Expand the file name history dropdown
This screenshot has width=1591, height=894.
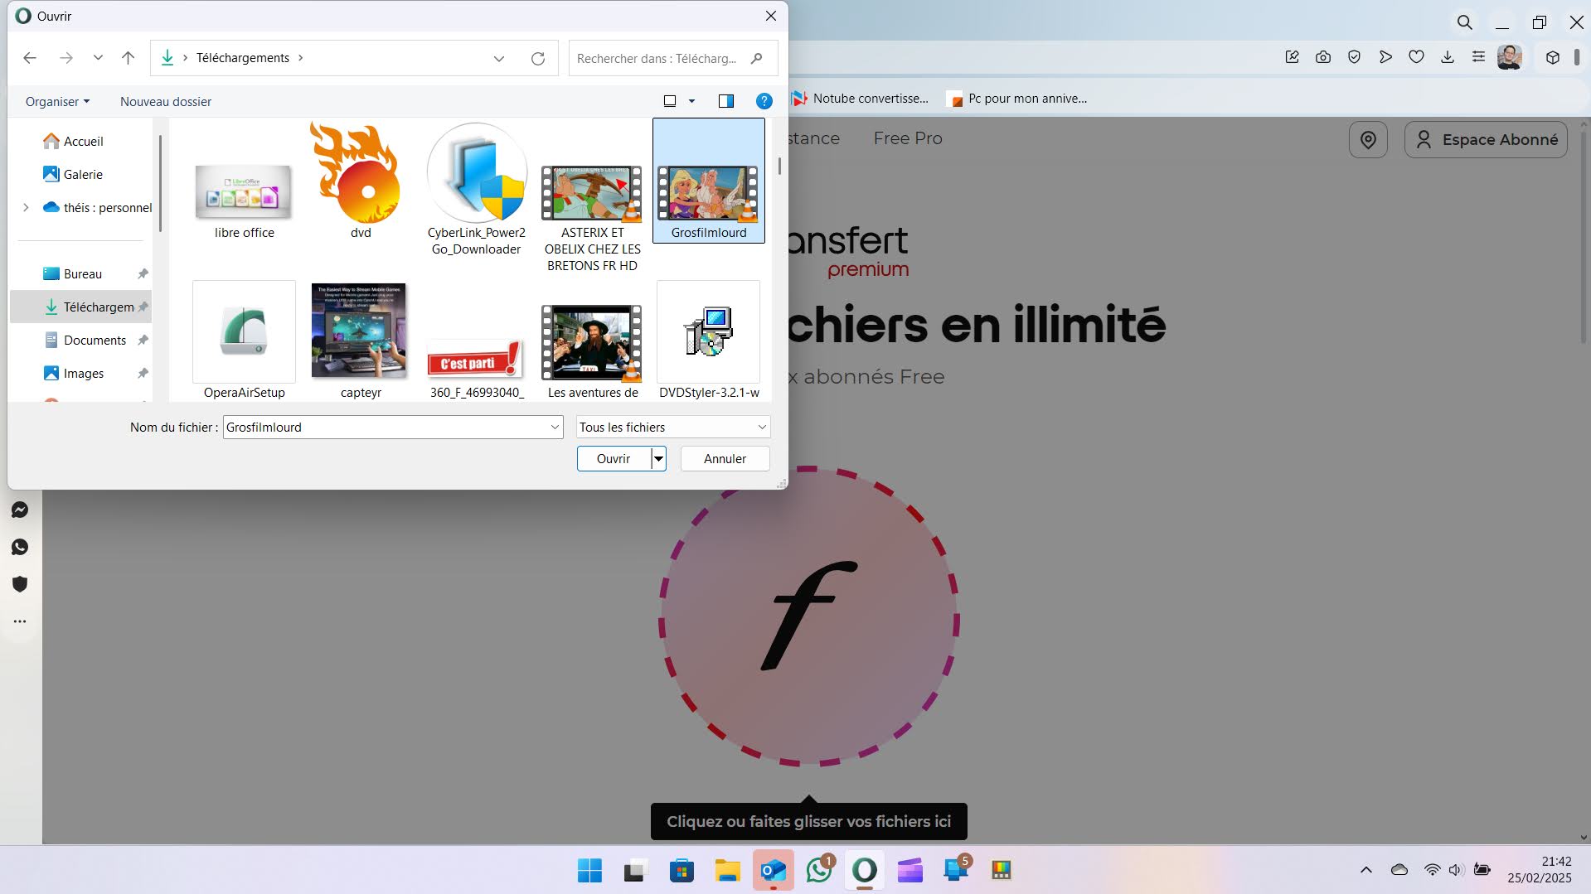tap(555, 428)
